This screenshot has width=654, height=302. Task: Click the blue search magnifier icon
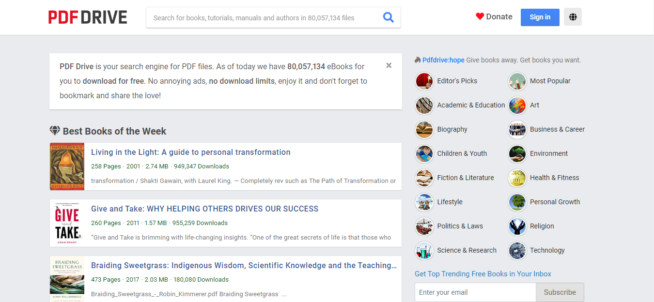tap(388, 17)
